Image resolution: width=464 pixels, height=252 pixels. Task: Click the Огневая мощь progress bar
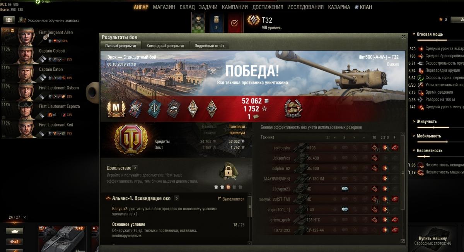[x=432, y=40]
